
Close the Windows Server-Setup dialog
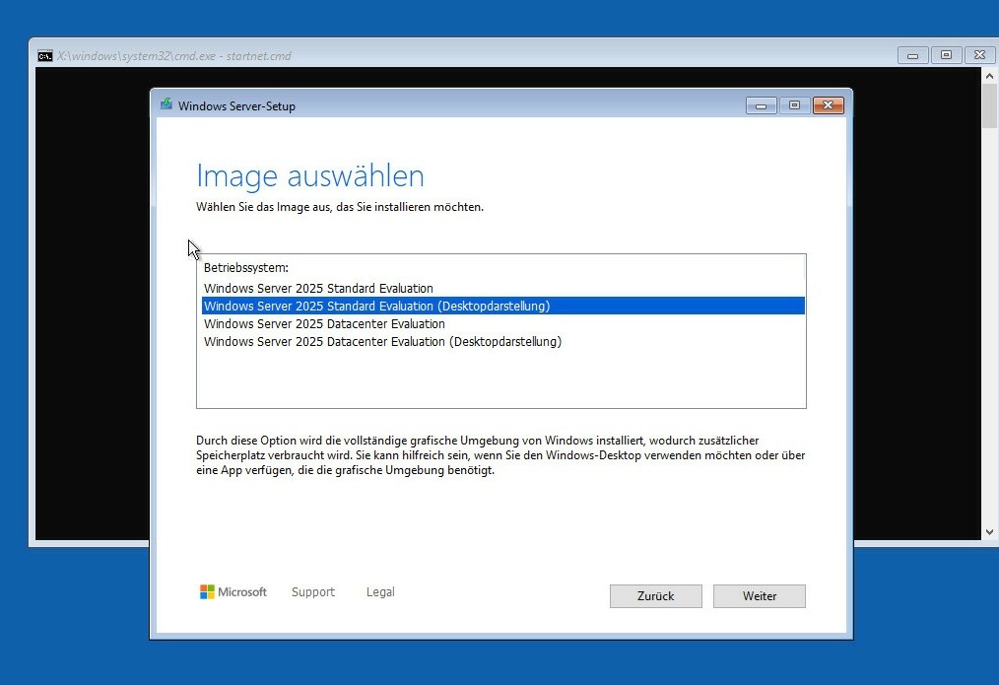[829, 105]
